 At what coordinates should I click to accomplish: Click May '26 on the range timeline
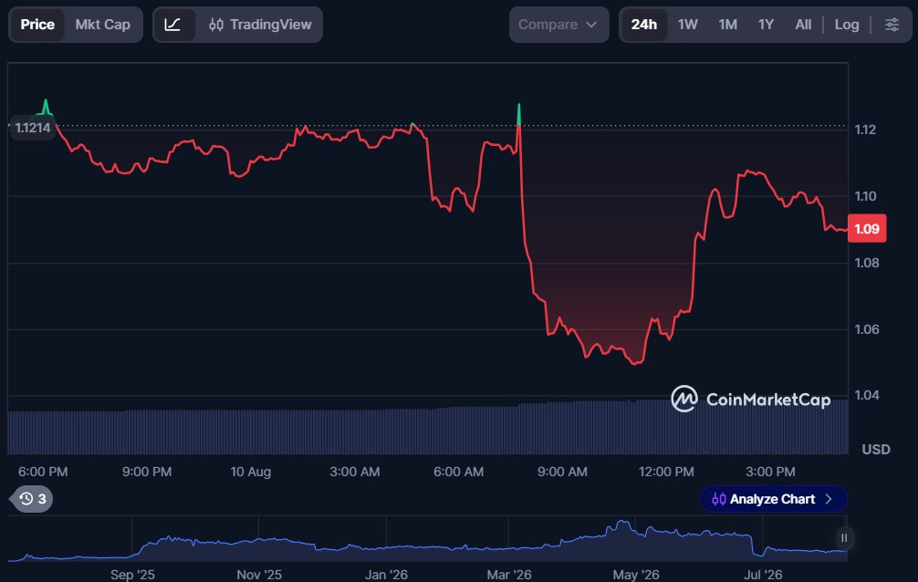point(636,575)
